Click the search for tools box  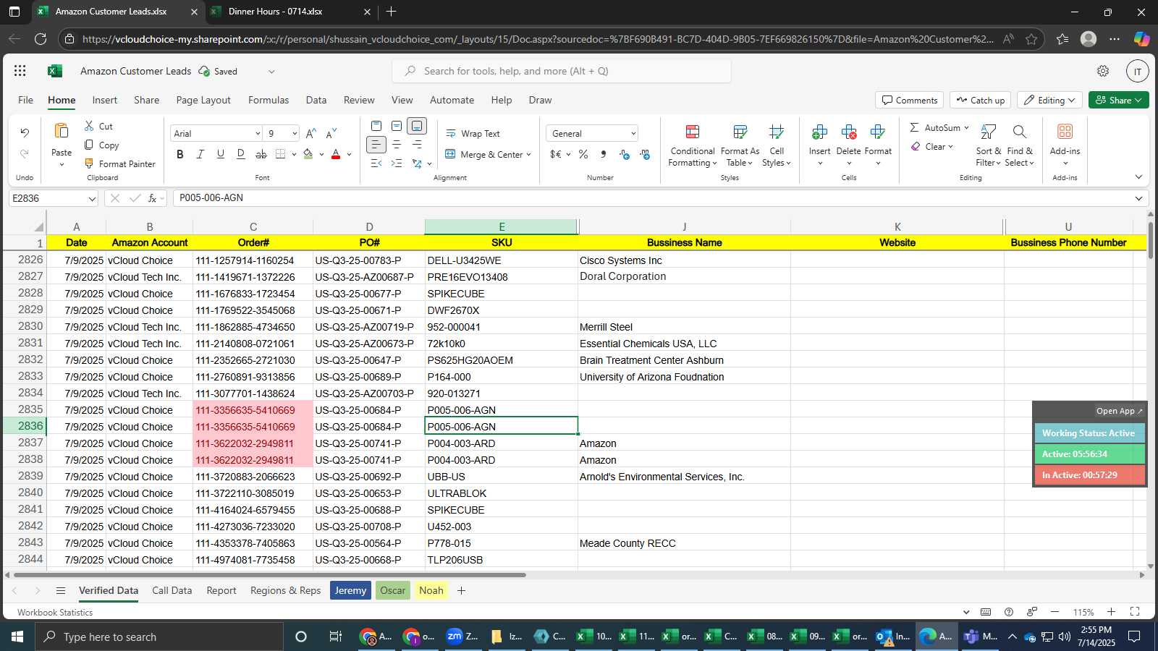coord(562,71)
